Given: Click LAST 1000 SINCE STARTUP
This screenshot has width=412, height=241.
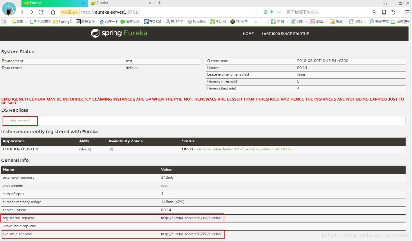Looking at the screenshot, I should pyautogui.click(x=285, y=34).
